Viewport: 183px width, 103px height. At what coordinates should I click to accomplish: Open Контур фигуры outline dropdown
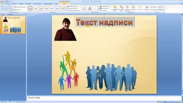tap(72, 8)
